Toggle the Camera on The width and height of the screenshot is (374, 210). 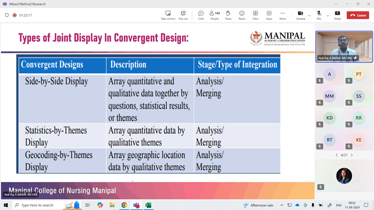300,15
